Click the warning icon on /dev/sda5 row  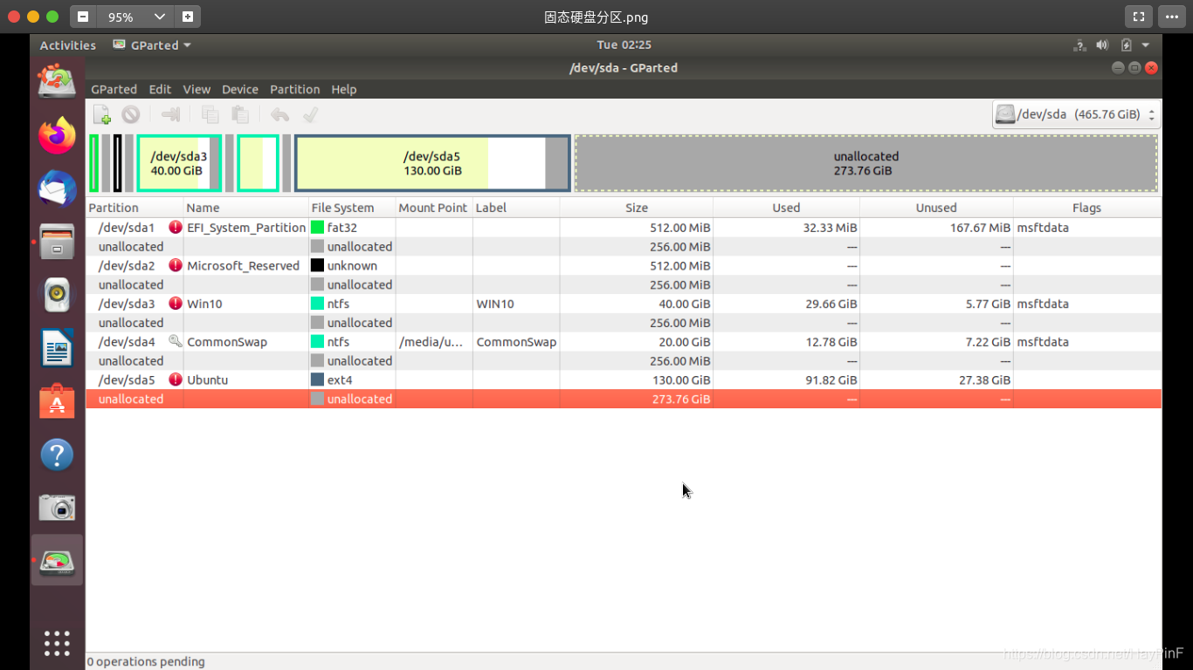(176, 379)
